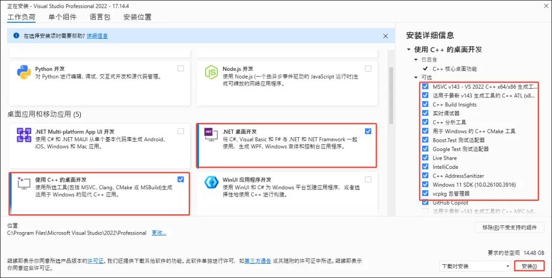Click 移除不受支持的组件 button
Image resolution: width=552 pixels, height=278 pixels.
(510, 228)
